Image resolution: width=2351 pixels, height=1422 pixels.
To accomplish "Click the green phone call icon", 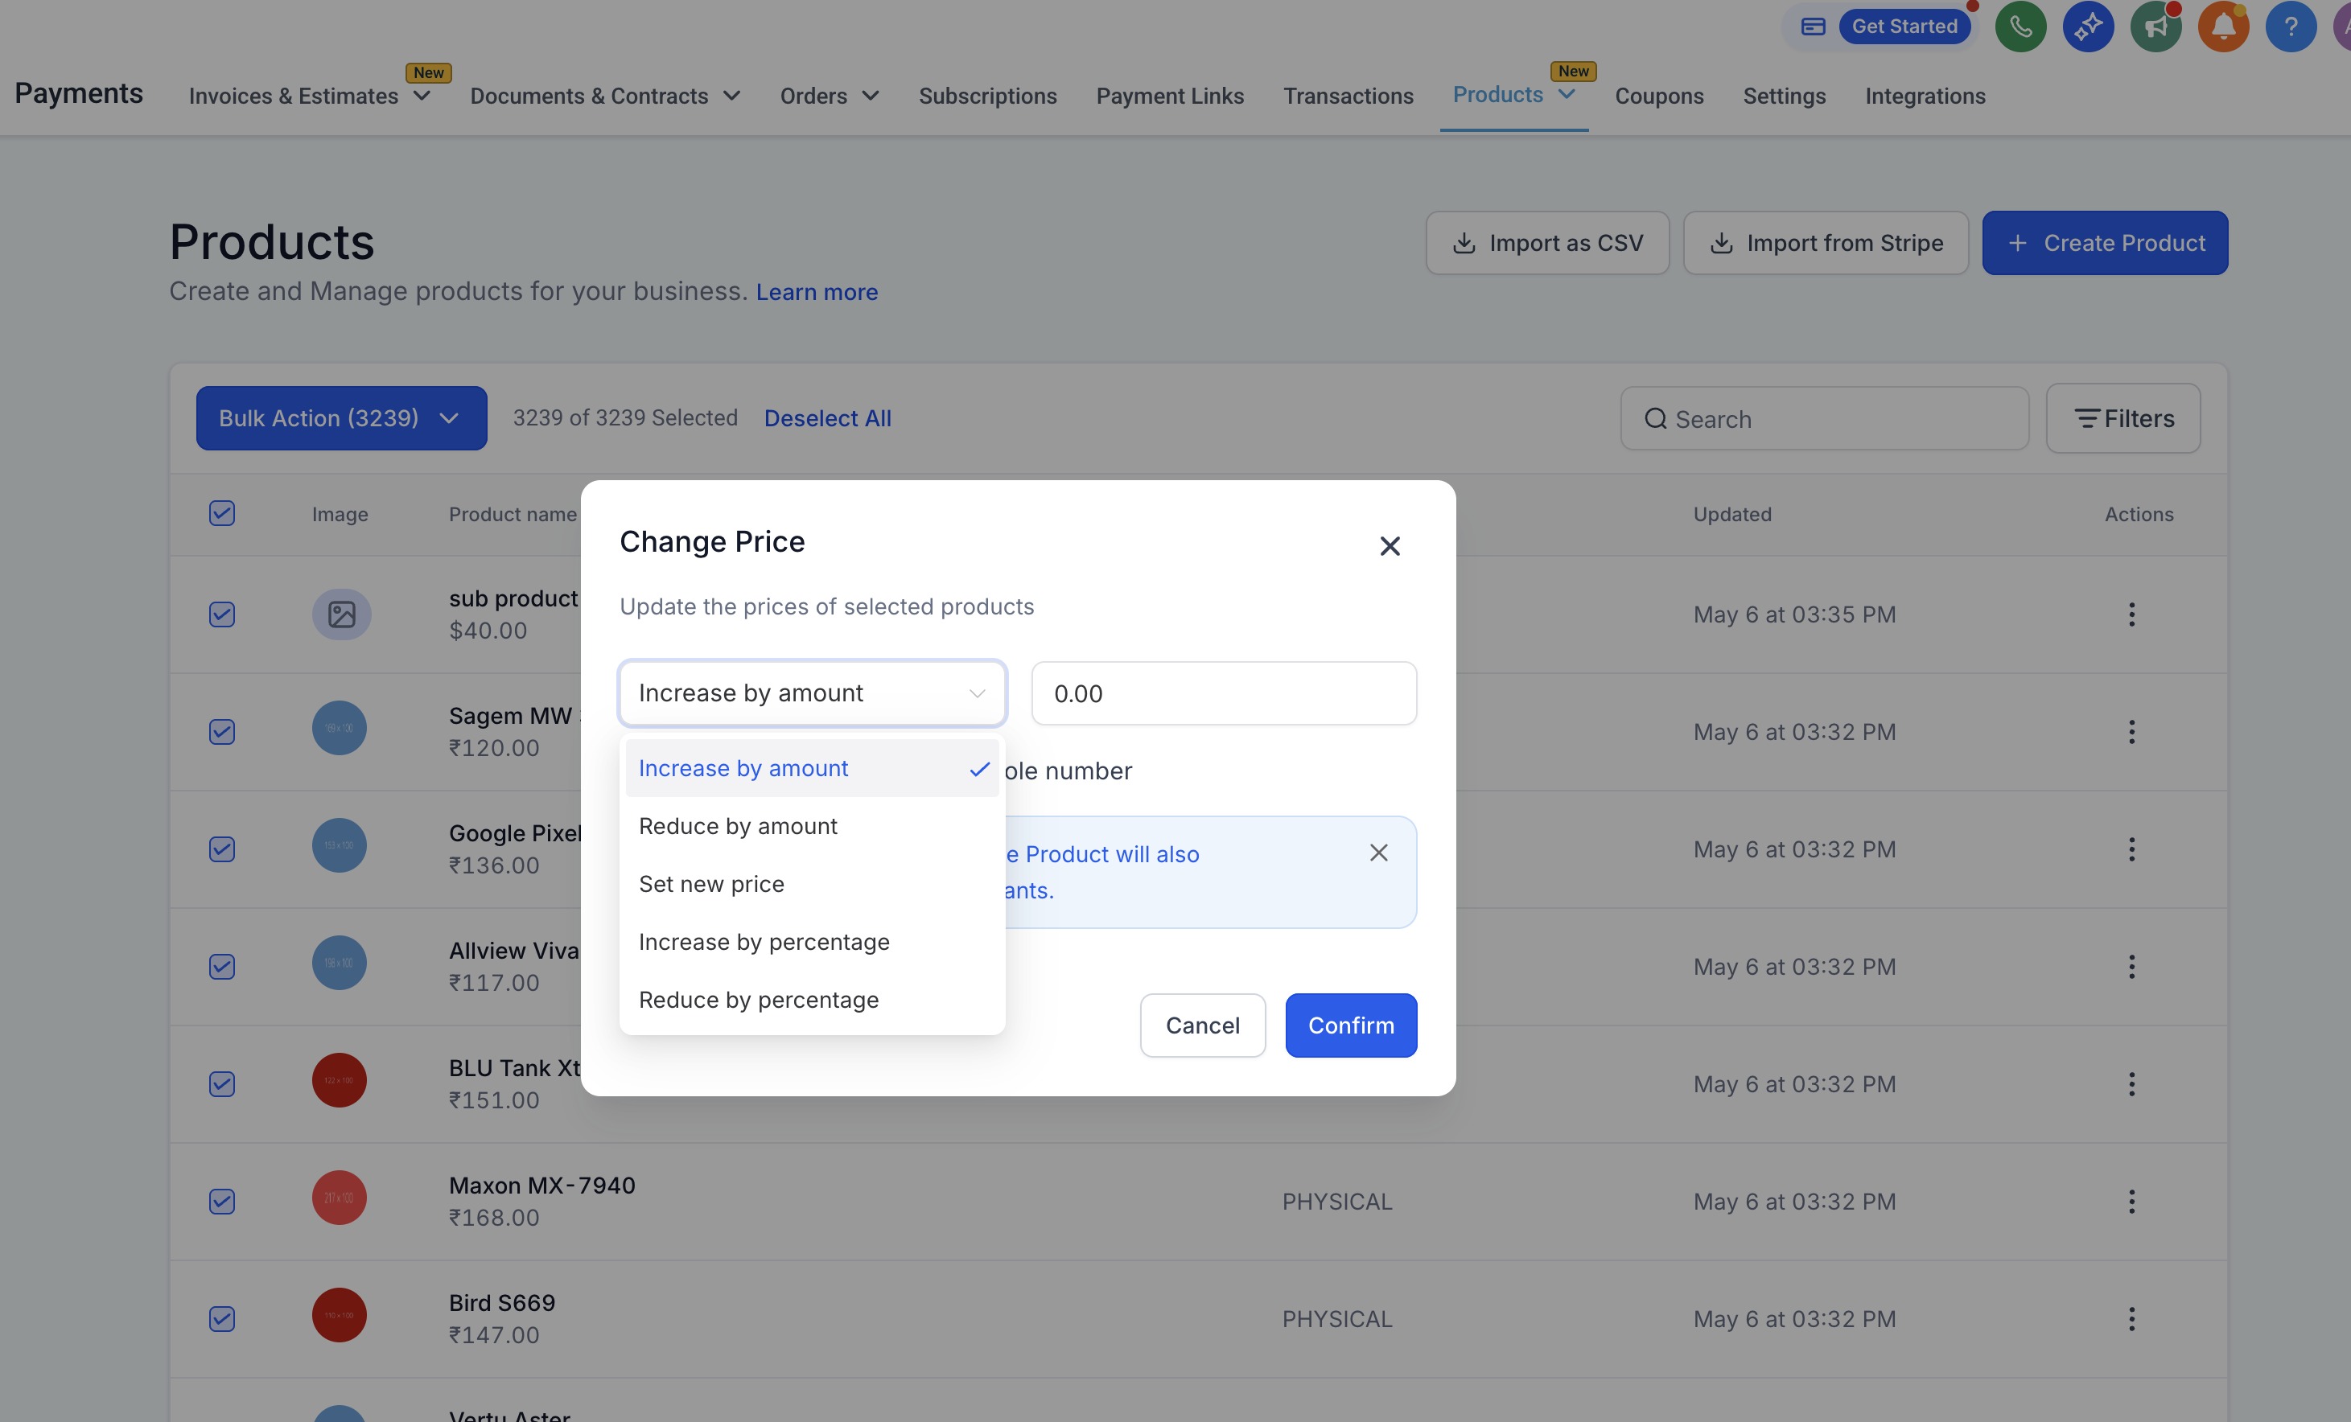I will (2020, 27).
